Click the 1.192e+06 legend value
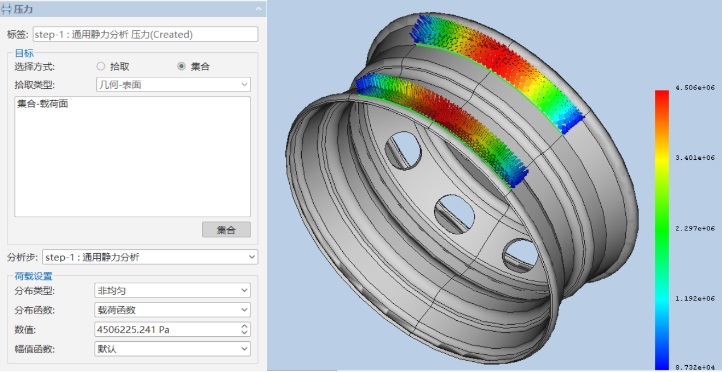Screen dimensions: 722x372 695,298
